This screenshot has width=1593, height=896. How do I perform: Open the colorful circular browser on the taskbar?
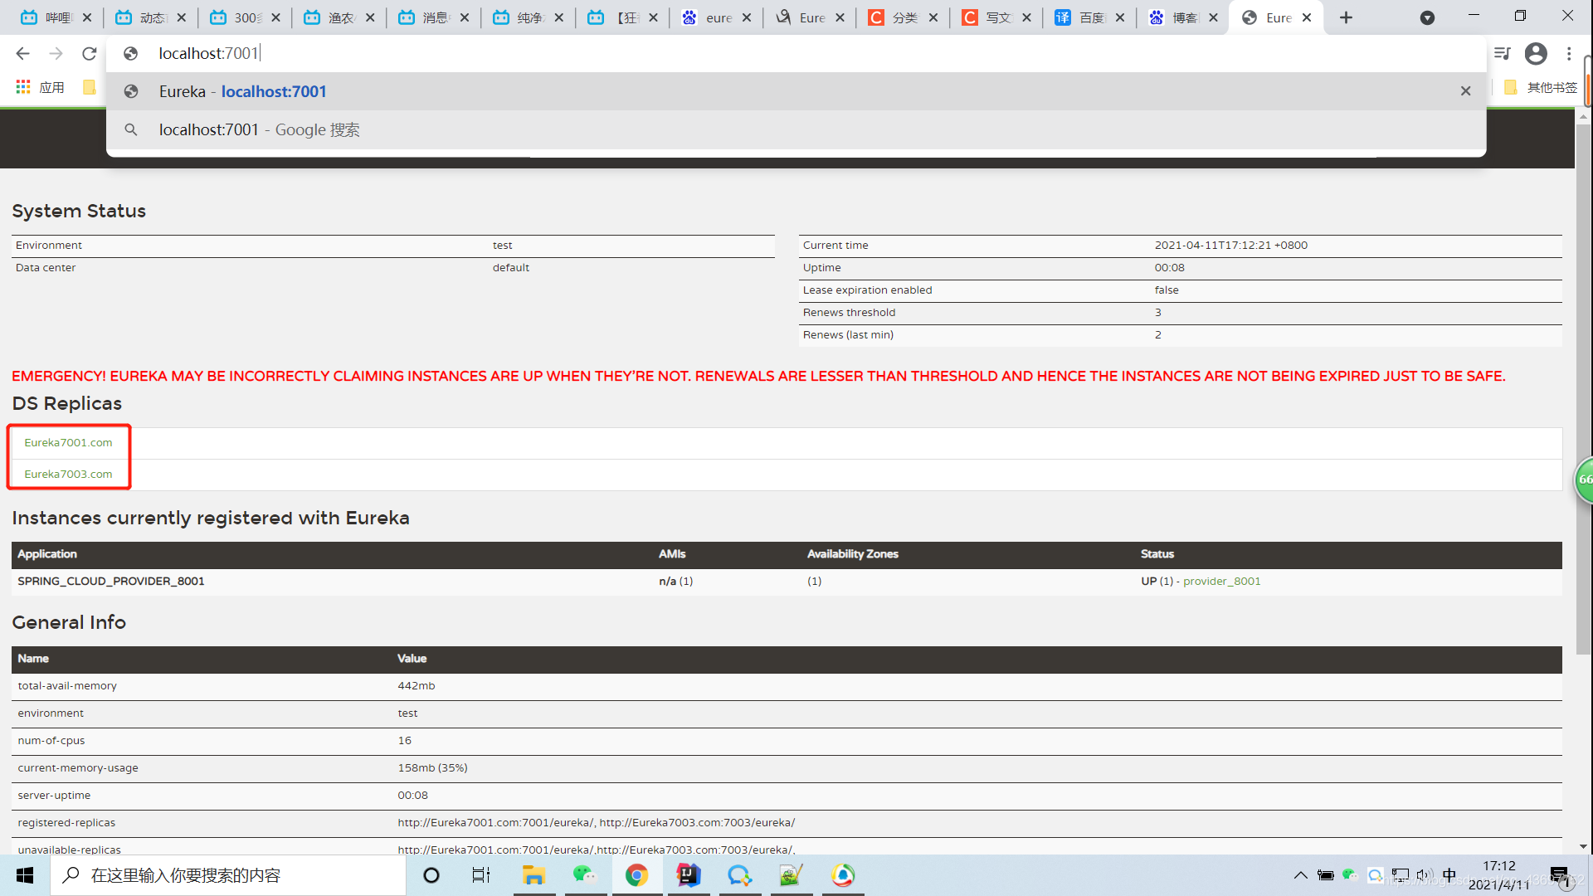843,875
